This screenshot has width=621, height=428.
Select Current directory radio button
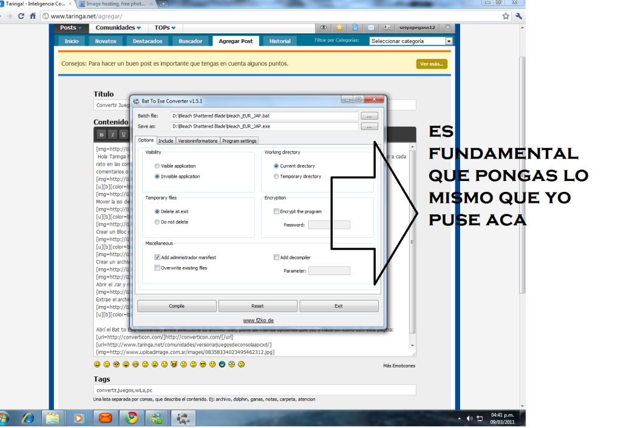point(276,166)
